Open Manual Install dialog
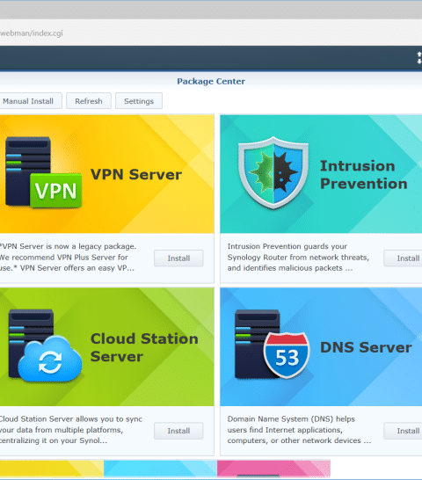The width and height of the screenshot is (422, 480). point(30,101)
